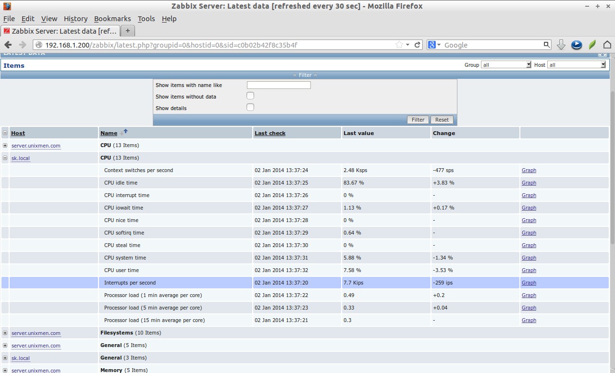Collapse sk.local CPU group
Screen dimensions: 615x373
point(5,158)
